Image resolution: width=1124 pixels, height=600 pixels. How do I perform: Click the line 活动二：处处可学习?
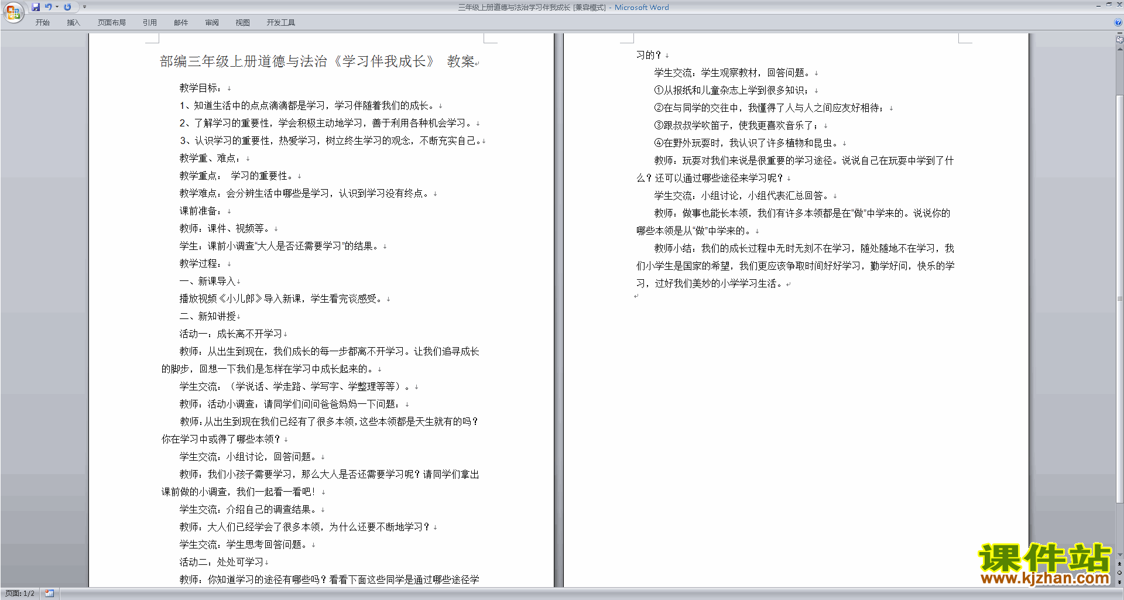tap(221, 562)
